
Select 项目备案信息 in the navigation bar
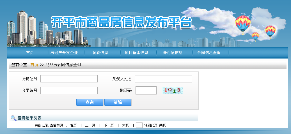tap(136, 53)
